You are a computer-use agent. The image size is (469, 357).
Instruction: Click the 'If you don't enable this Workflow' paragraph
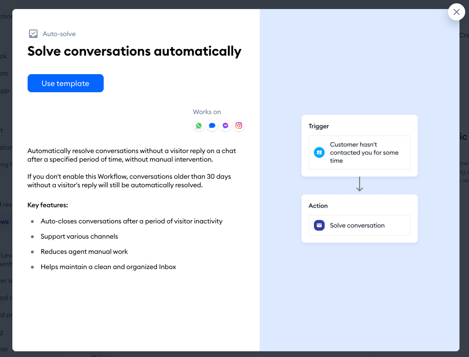pyautogui.click(x=129, y=181)
